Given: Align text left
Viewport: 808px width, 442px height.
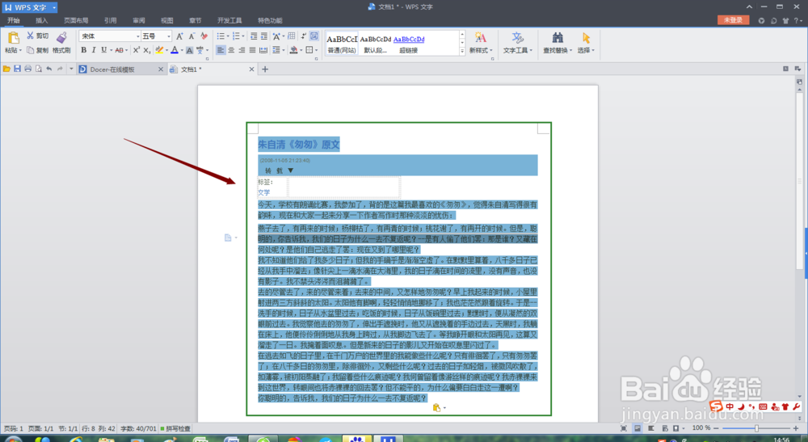Looking at the screenshot, I should click(x=221, y=50).
